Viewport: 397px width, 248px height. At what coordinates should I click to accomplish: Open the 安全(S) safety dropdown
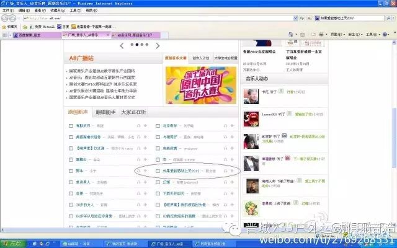355,35
